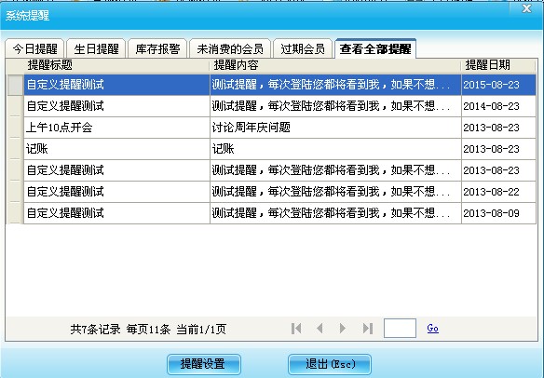This screenshot has height=378, width=544.
Task: Click 测试提醒 content in 2013-08-22 row
Action: pyautogui.click(x=335, y=192)
